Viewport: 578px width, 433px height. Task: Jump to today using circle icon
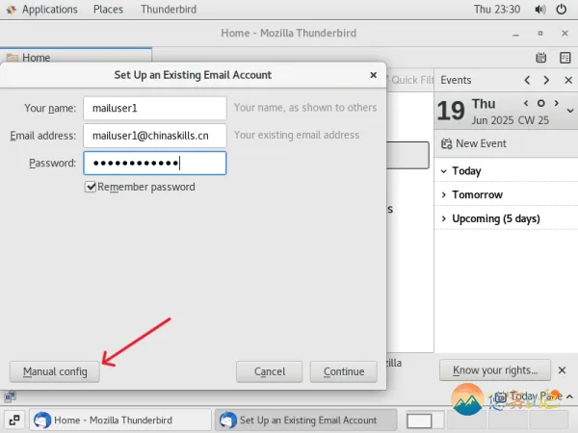click(541, 103)
